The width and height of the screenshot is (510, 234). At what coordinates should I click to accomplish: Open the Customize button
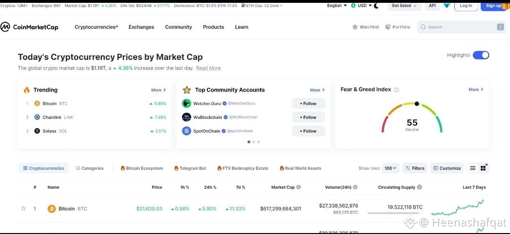pyautogui.click(x=447, y=168)
